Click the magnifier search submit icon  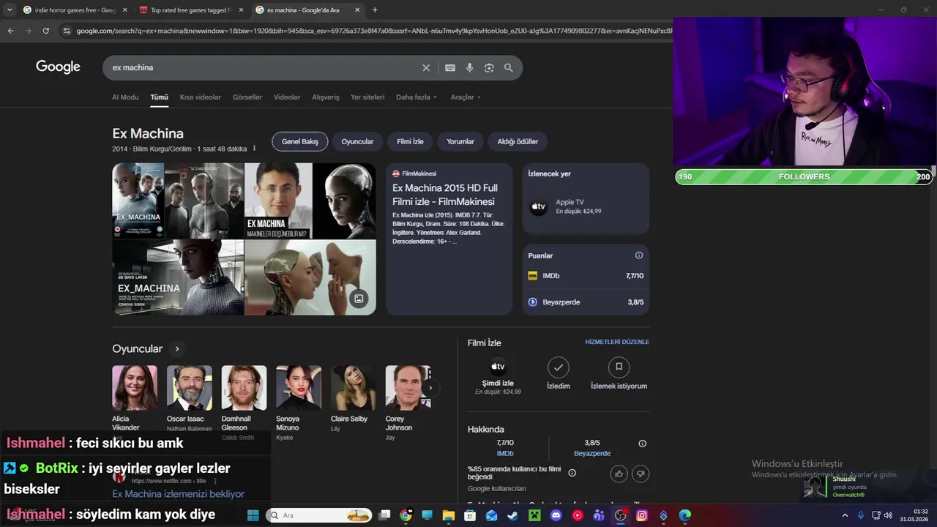tap(509, 67)
